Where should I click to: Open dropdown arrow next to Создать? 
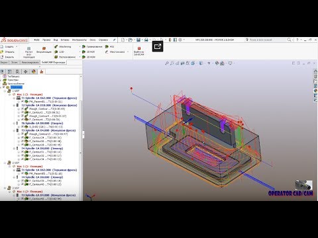(x=17, y=47)
